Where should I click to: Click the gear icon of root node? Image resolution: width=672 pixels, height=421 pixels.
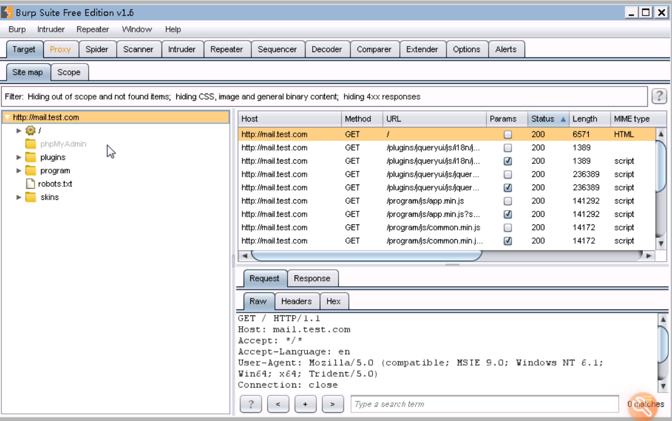point(31,130)
